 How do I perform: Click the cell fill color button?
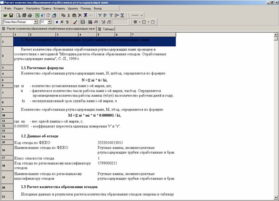tap(153, 22)
